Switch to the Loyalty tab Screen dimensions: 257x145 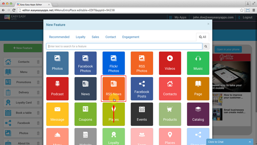[81, 37]
